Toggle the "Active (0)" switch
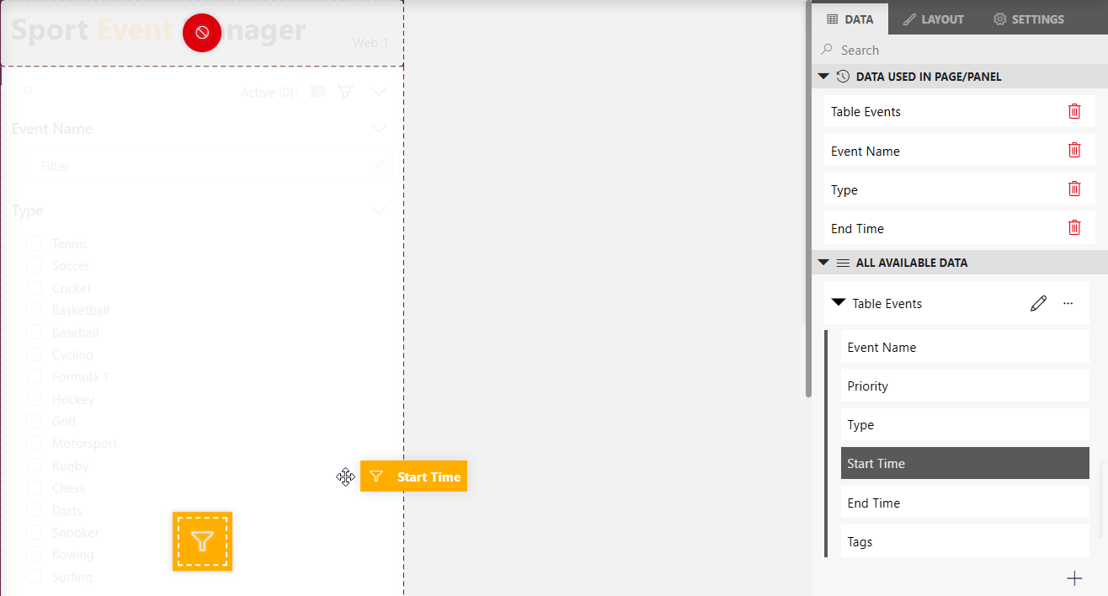The height and width of the screenshot is (596, 1108). (312, 92)
